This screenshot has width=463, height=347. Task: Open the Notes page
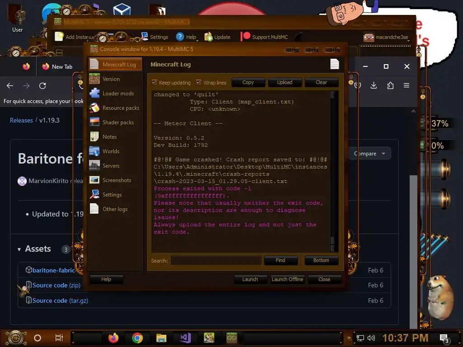115,136
